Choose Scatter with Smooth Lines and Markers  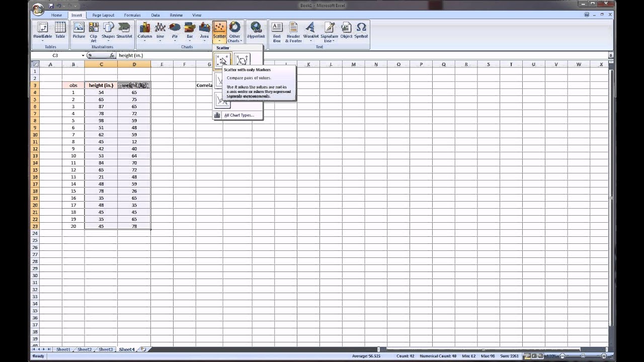tap(242, 61)
